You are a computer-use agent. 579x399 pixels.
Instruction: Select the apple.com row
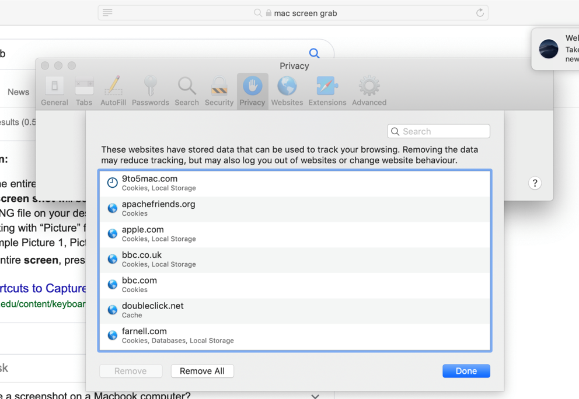coord(295,235)
